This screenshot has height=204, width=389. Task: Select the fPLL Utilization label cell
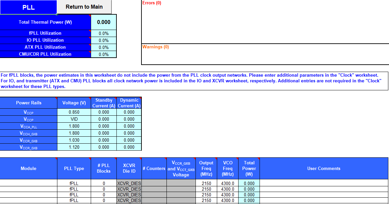click(45, 33)
